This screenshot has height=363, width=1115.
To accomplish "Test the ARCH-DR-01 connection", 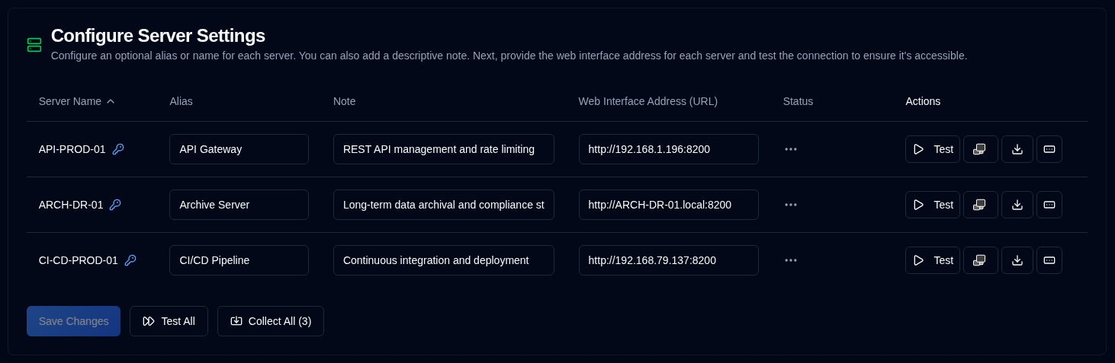I will (x=932, y=205).
